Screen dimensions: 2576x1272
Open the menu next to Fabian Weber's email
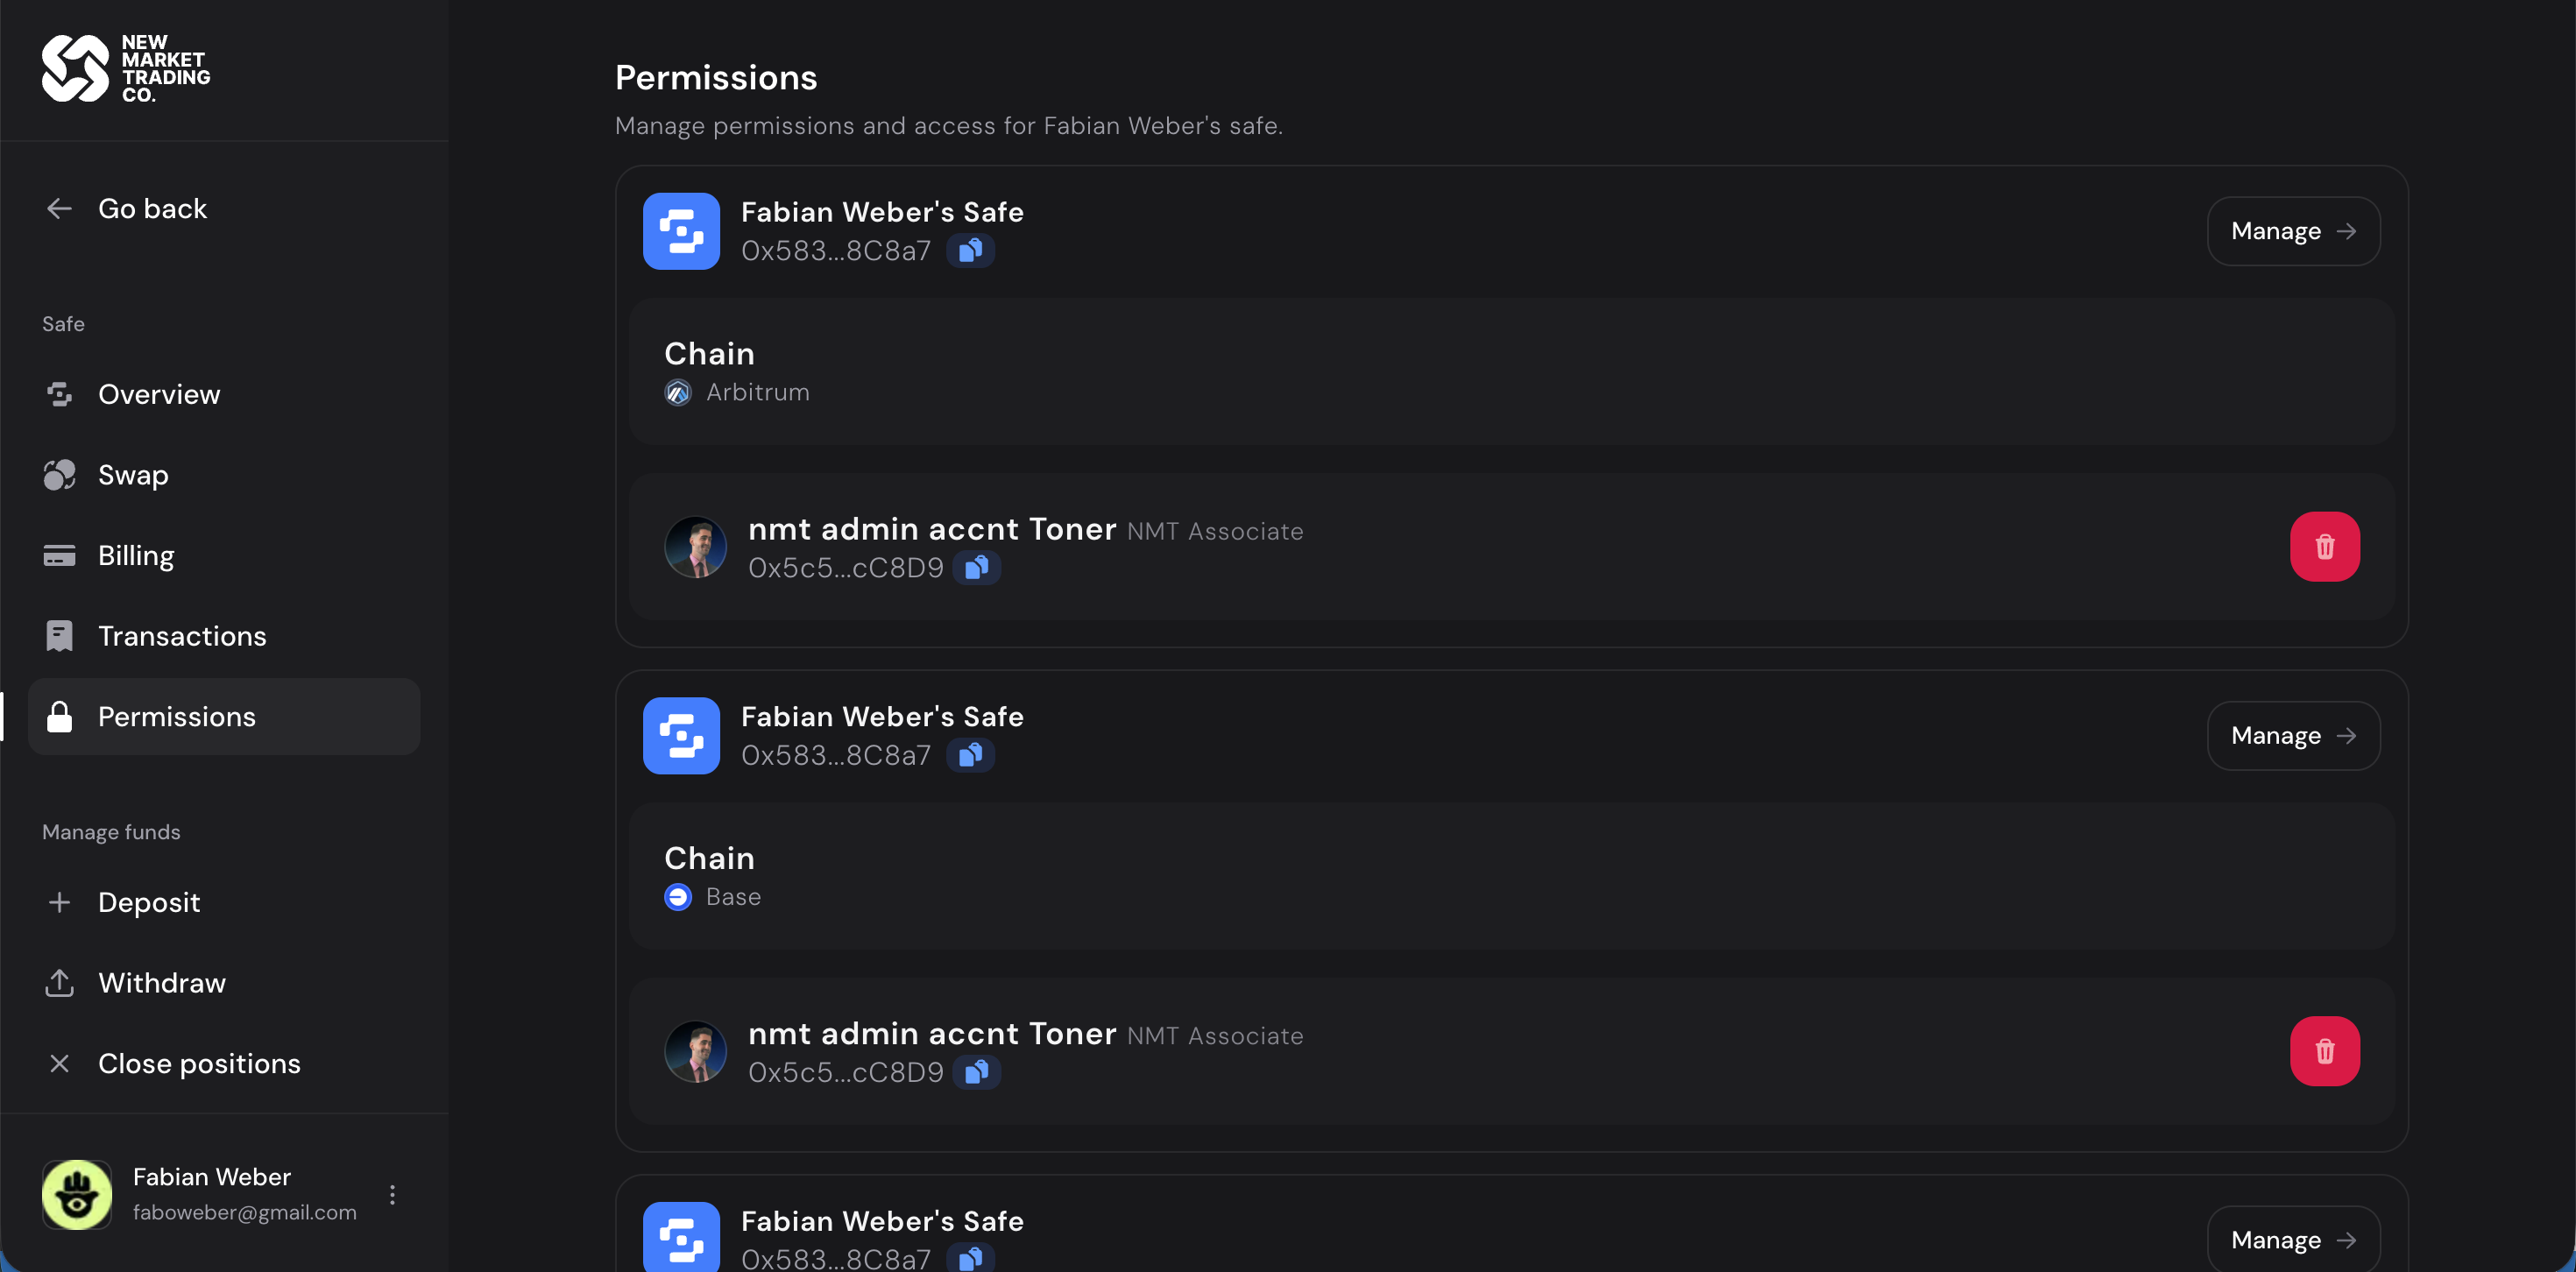393,1194
